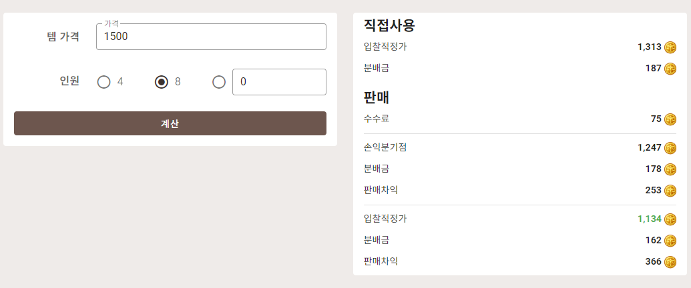Screen dimensions: 691x288
Task: Click the coin icon beside 분배금 178
Action: pos(670,169)
